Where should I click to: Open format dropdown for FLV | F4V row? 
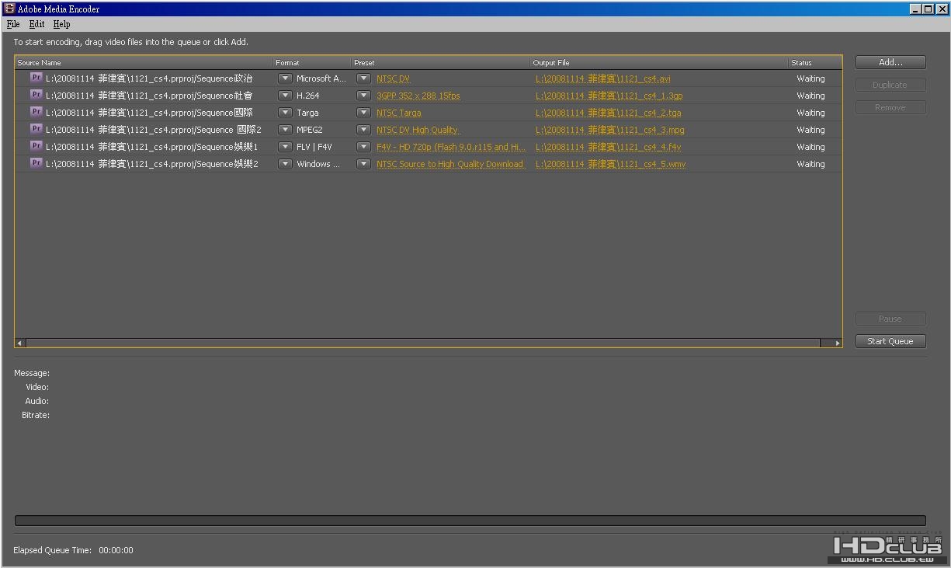tap(285, 147)
